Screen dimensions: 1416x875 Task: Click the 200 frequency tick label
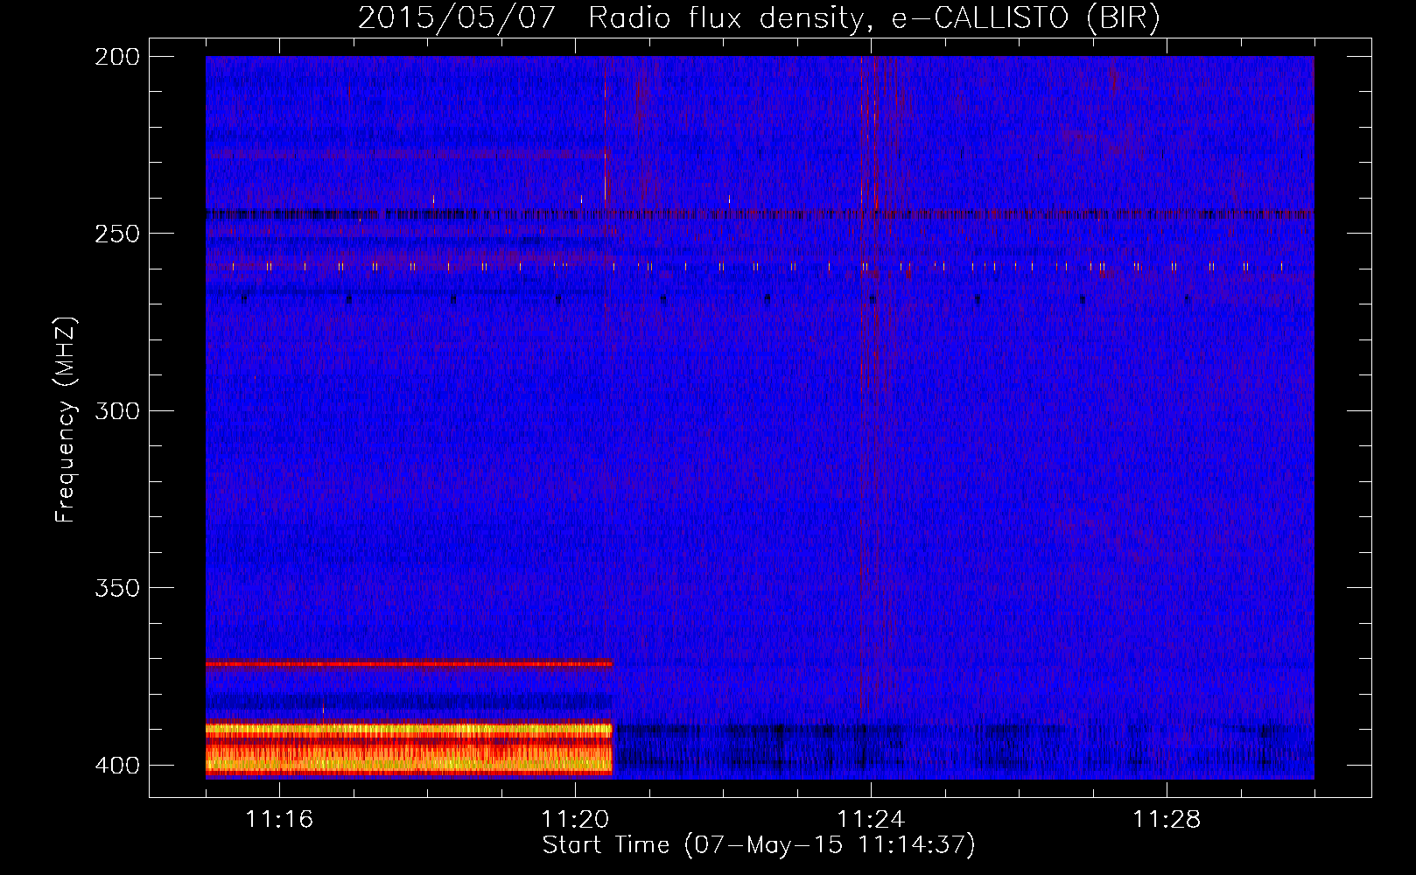pyautogui.click(x=117, y=57)
